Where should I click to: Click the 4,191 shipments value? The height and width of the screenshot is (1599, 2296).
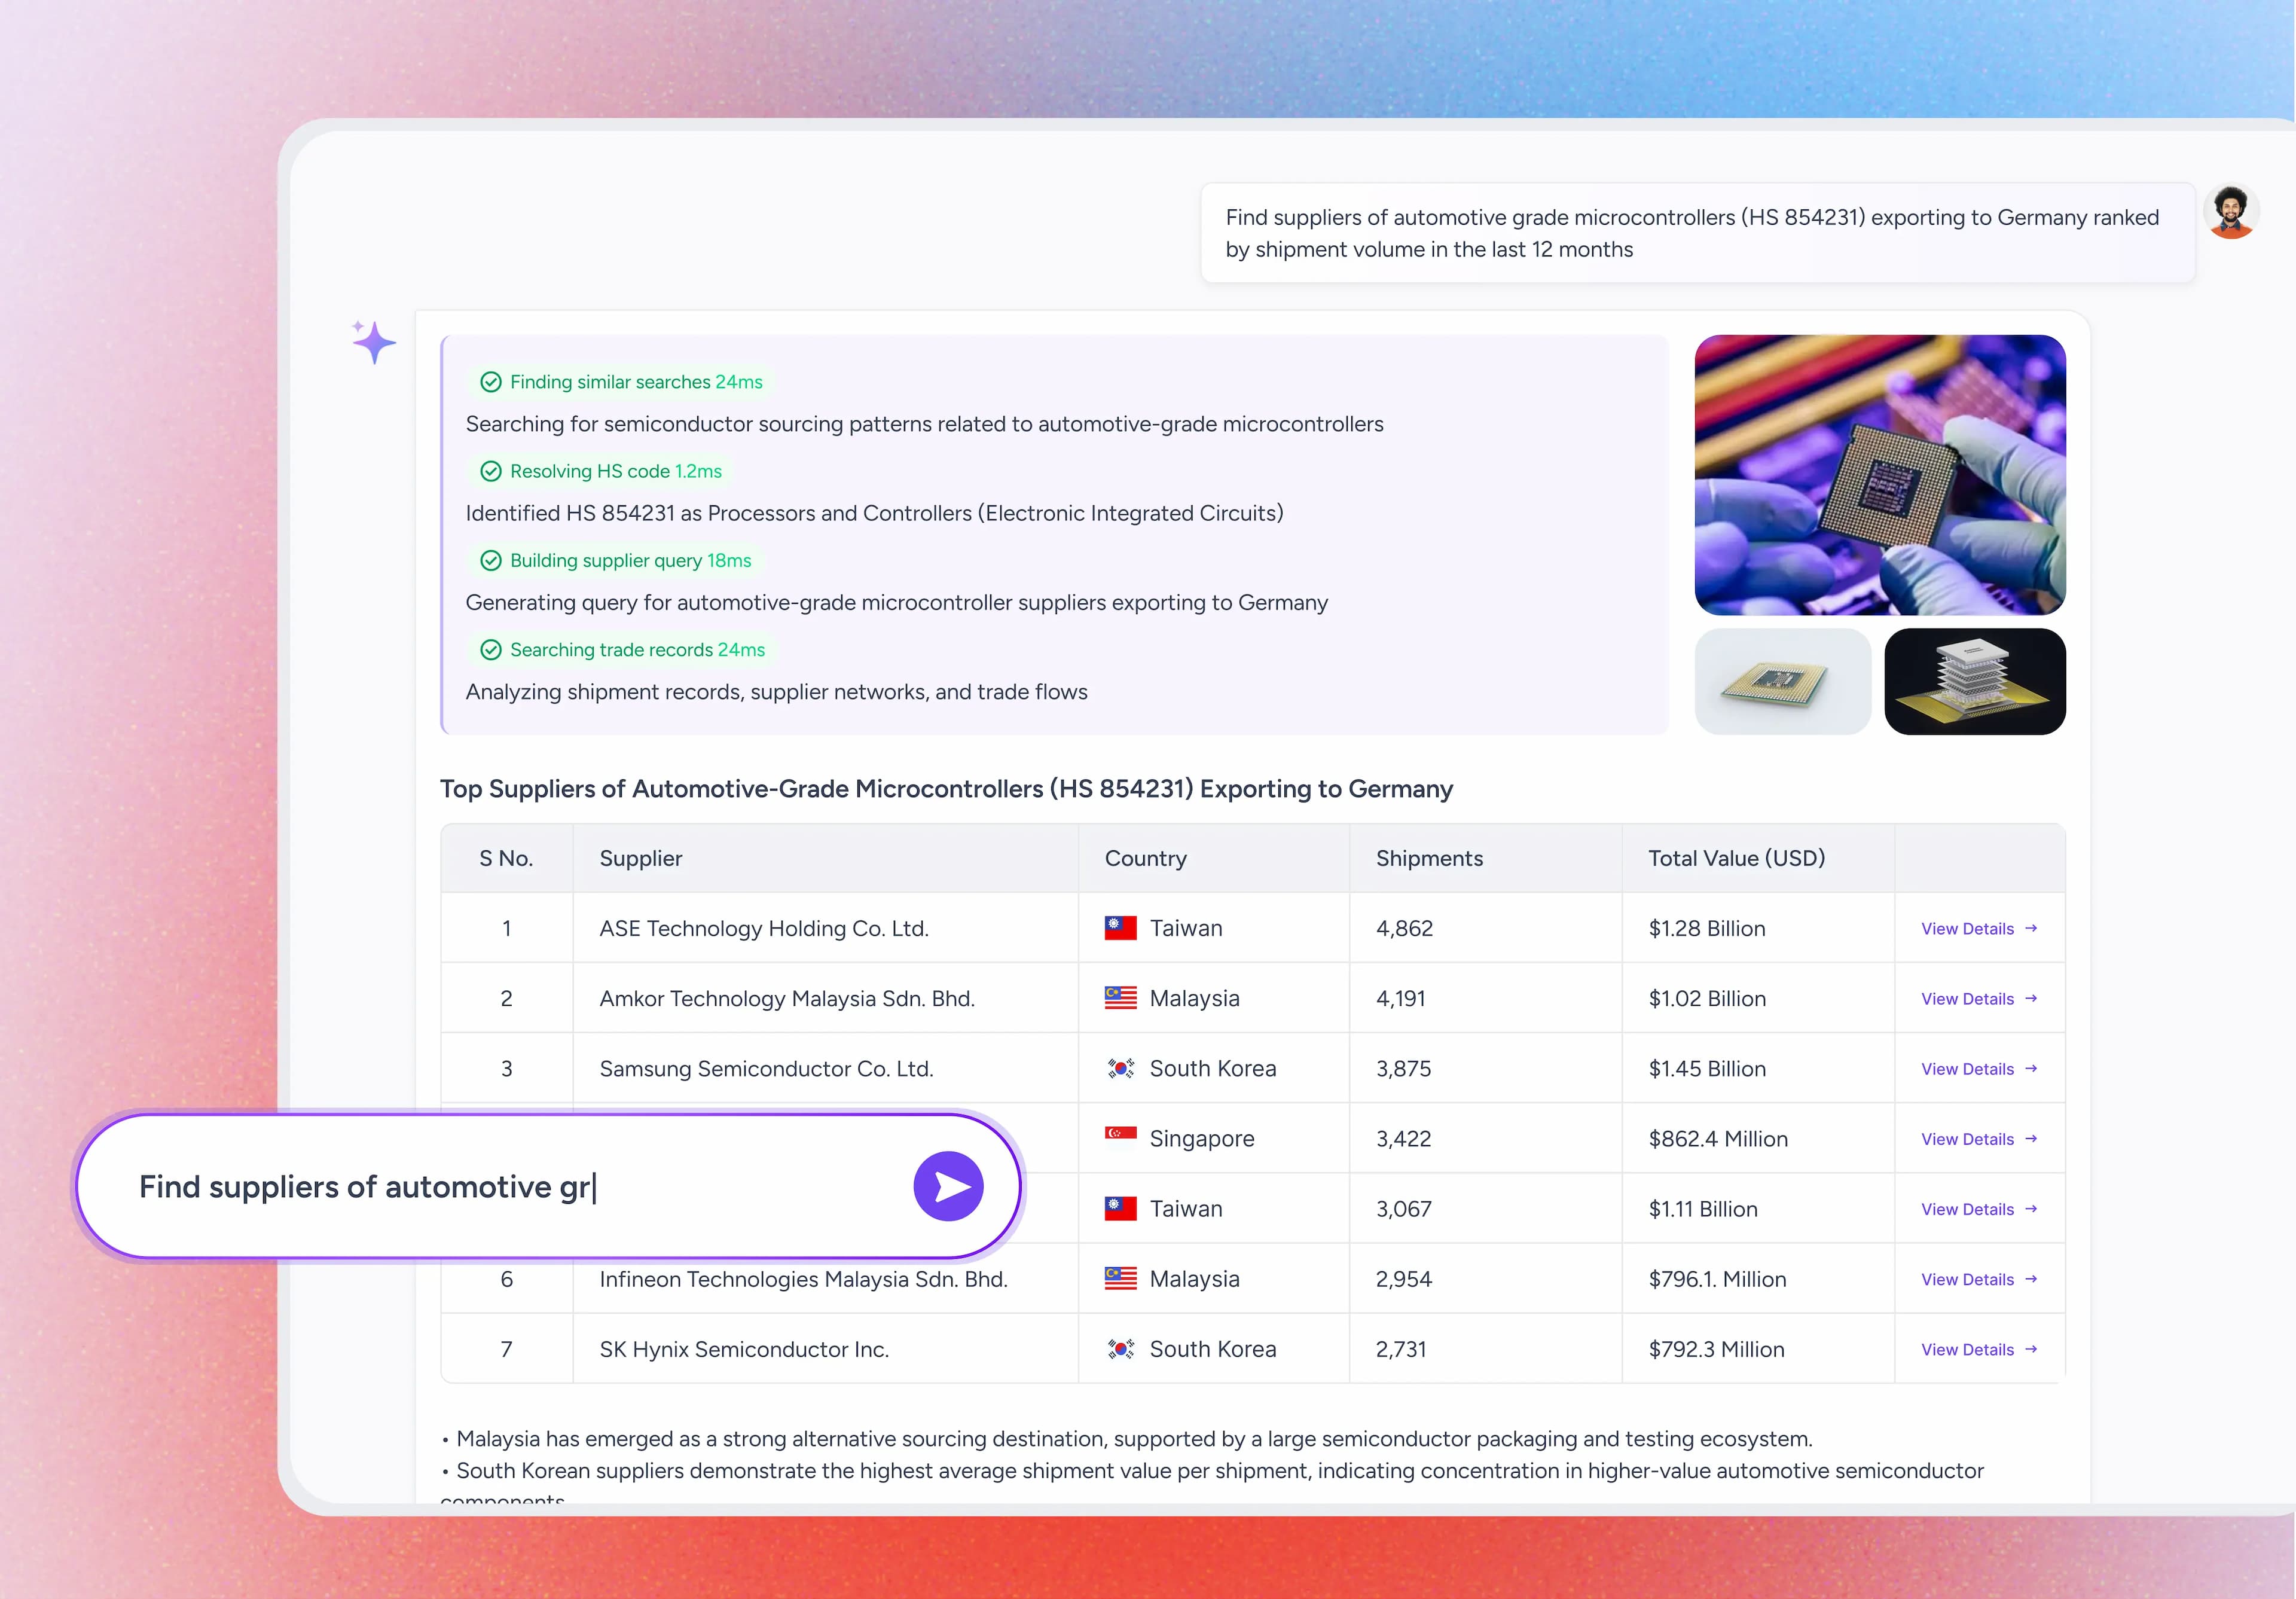click(x=1400, y=998)
